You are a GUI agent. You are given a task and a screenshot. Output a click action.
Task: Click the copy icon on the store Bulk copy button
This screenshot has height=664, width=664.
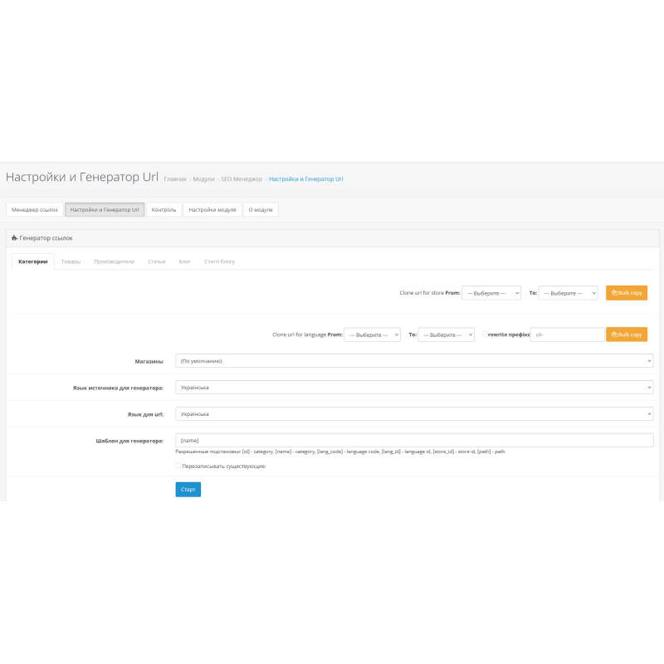(614, 292)
